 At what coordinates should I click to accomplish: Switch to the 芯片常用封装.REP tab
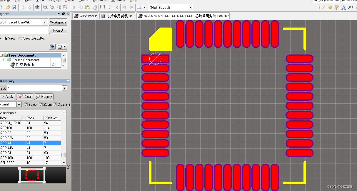(x=118, y=16)
